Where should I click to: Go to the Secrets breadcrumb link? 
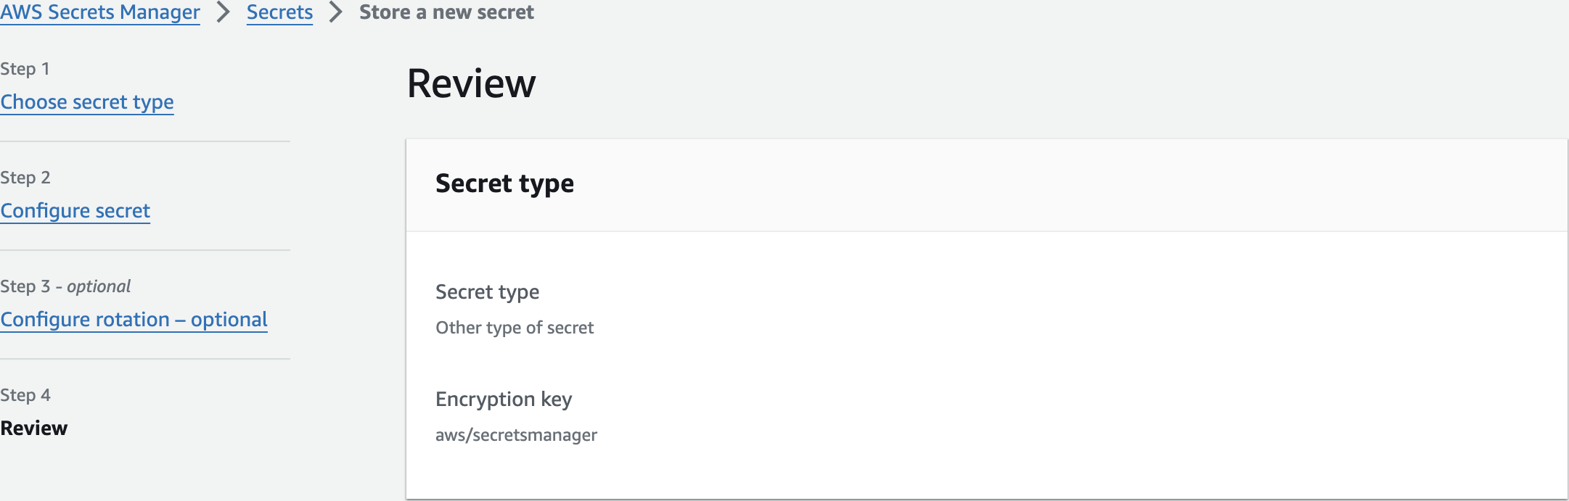tap(279, 12)
